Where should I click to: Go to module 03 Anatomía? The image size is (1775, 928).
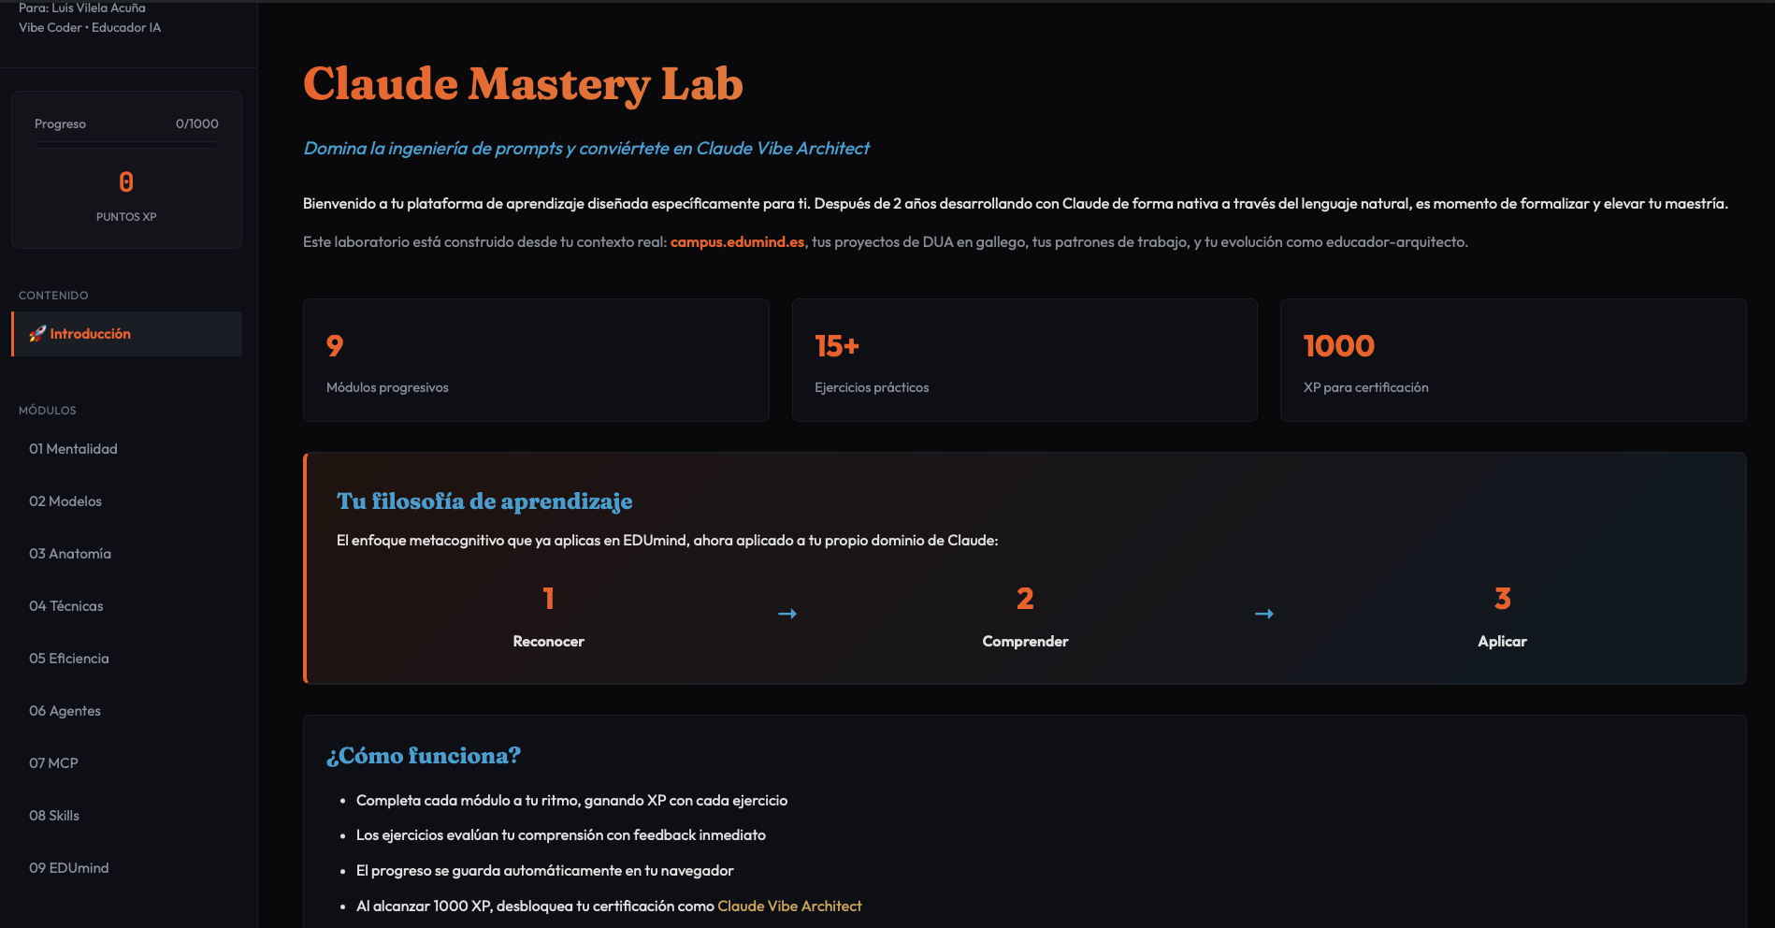[x=70, y=554]
